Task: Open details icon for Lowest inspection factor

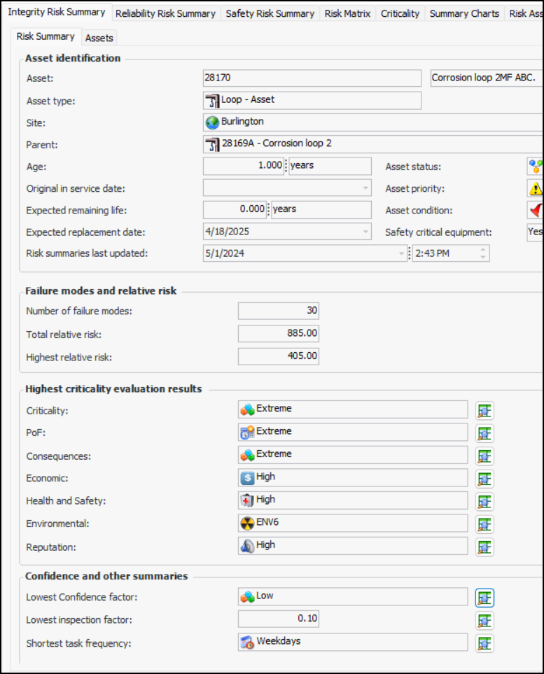Action: (x=484, y=620)
